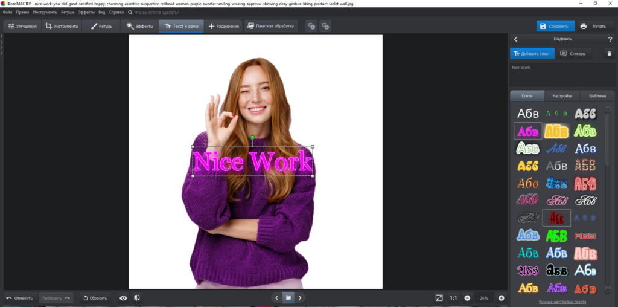
Task: Select the selected magenta Абв text style
Action: [x=527, y=131]
